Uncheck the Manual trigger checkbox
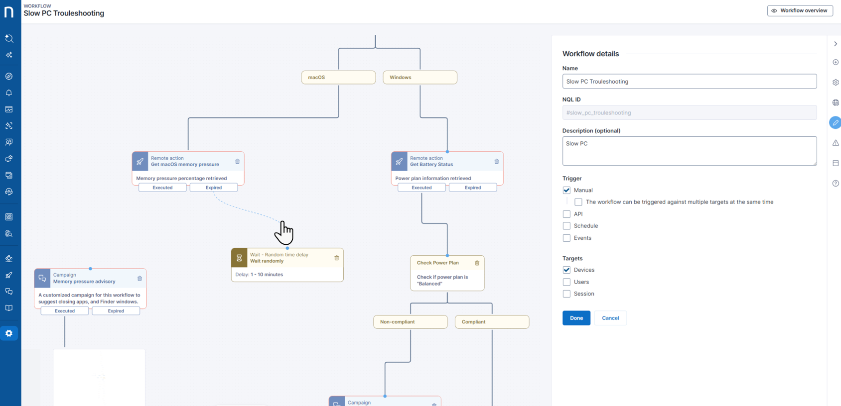 tap(566, 190)
